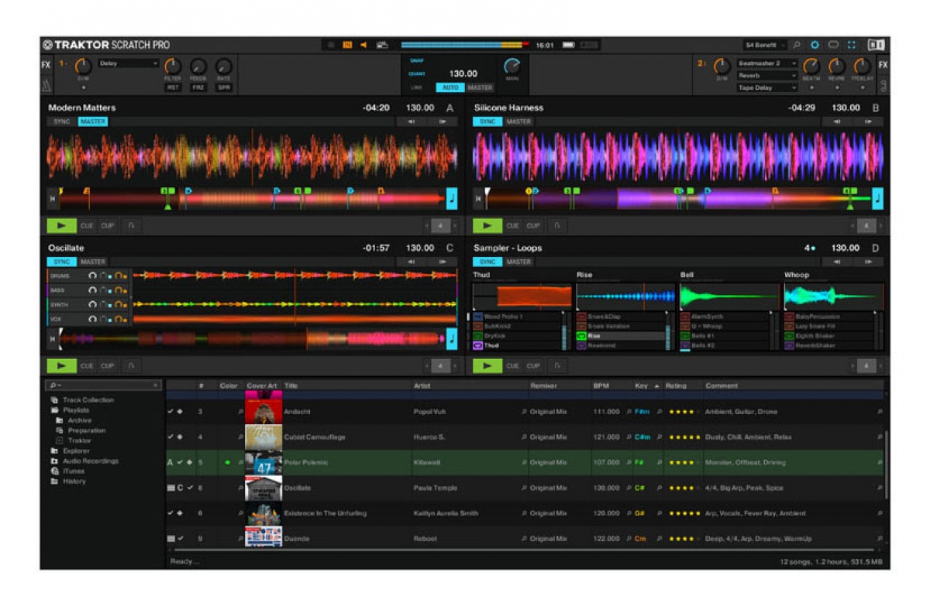930x606 pixels.
Task: Click the orange audio indicator icon in the header
Action: (347, 45)
